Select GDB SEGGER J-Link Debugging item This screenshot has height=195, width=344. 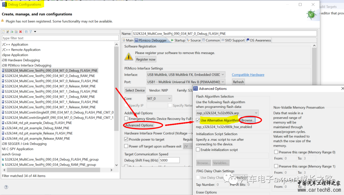coord(24,144)
